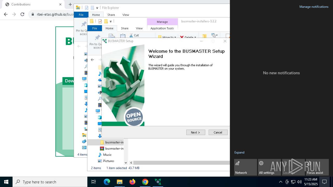This screenshot has width=333, height=187.
Task: Click the back arrow in front Explorer window
Action: tap(92, 60)
